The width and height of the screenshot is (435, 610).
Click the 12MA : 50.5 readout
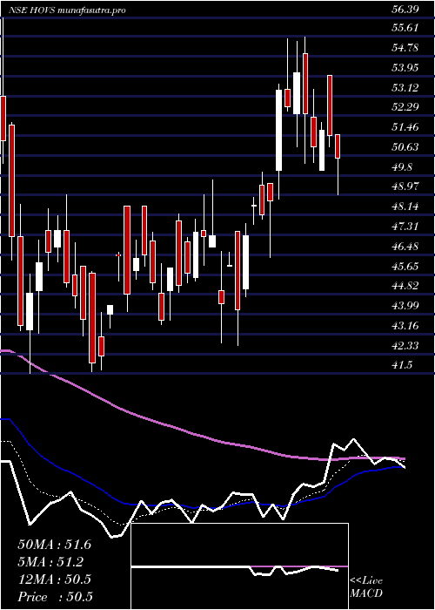click(54, 579)
